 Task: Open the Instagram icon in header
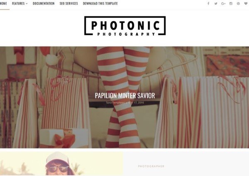(x=231, y=3)
